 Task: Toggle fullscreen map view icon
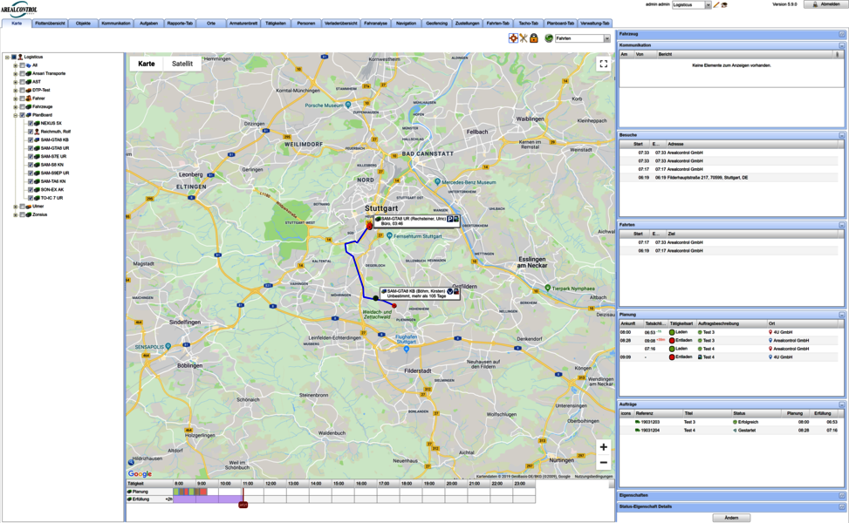[x=603, y=64]
